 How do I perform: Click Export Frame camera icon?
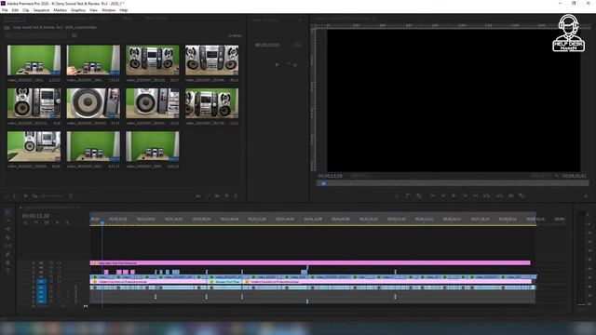511,196
